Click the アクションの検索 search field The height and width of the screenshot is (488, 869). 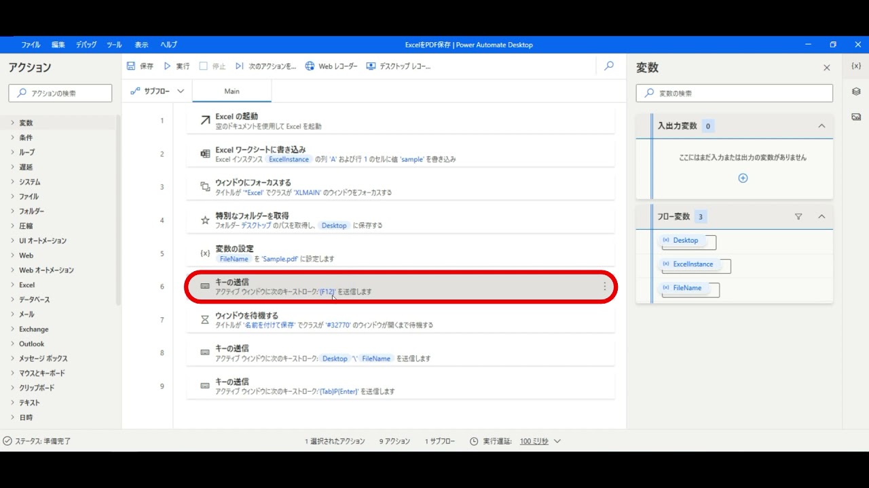60,93
